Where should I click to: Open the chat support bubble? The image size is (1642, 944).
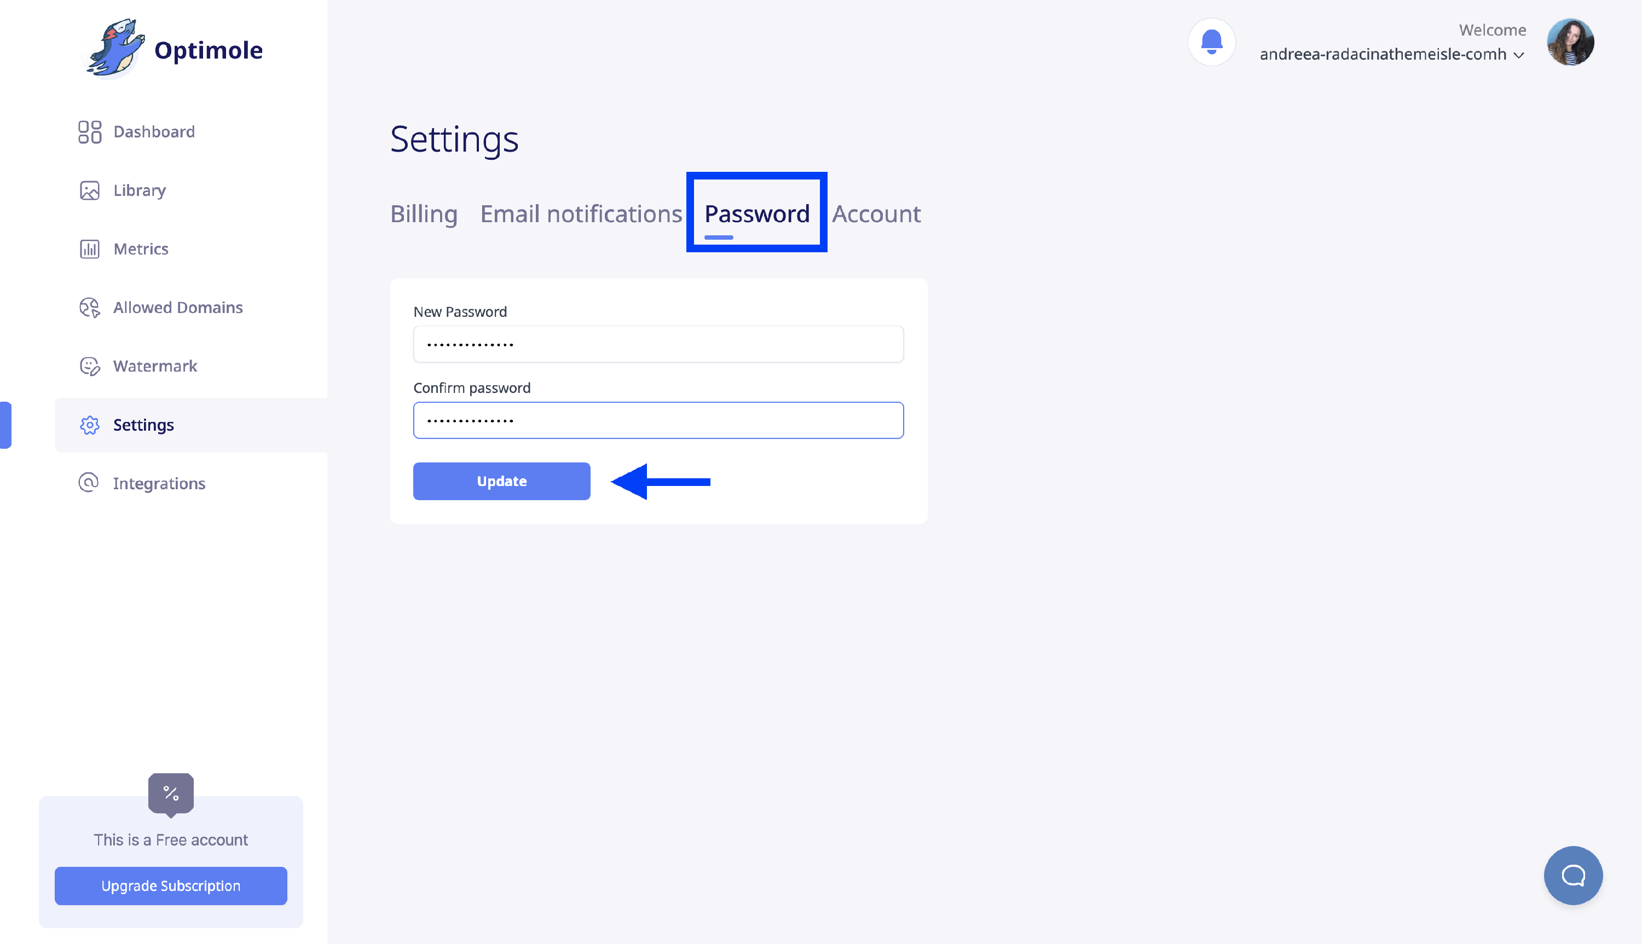coord(1572,875)
